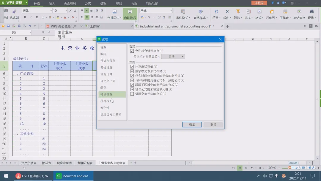The image size is (321, 181).
Task: Open the font size 10 dropdown
Action: point(66,11)
